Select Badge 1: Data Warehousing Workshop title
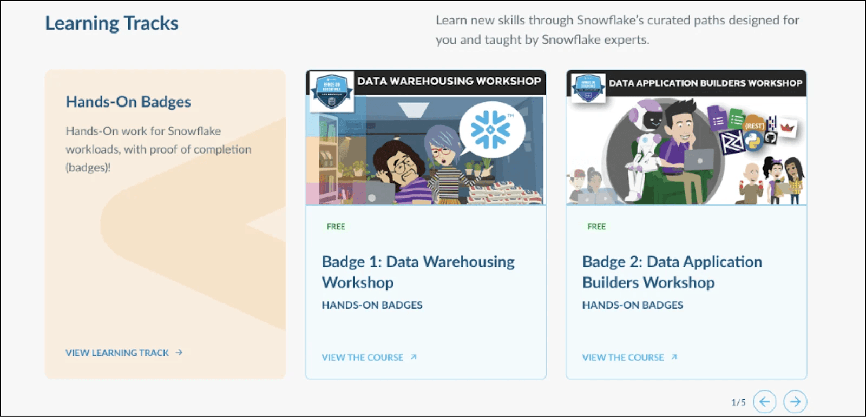This screenshot has height=417, width=866. [x=418, y=272]
